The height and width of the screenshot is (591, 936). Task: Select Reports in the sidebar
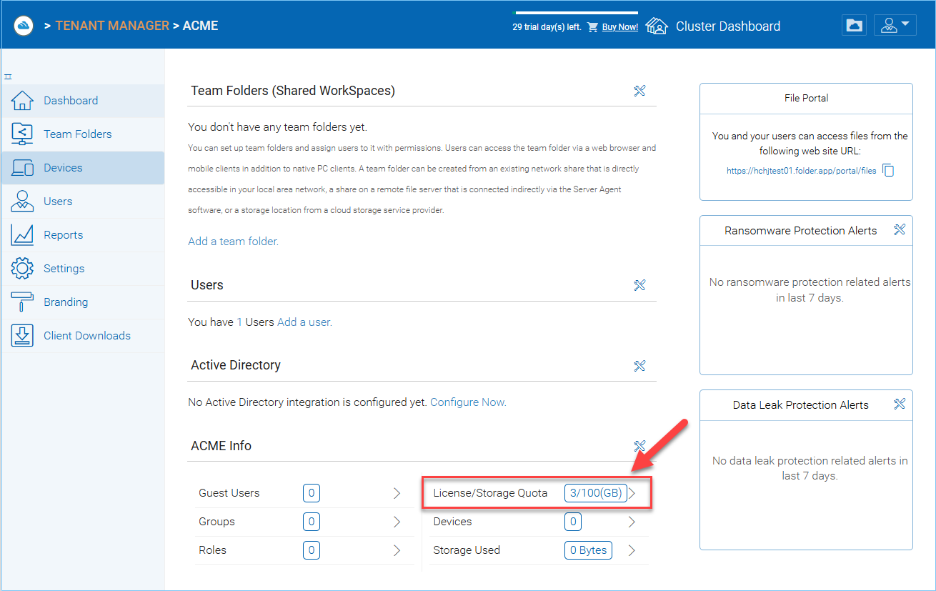click(83, 235)
